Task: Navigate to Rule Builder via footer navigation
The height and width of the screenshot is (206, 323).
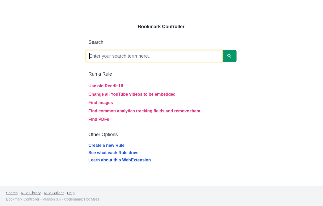Action: tap(54, 193)
